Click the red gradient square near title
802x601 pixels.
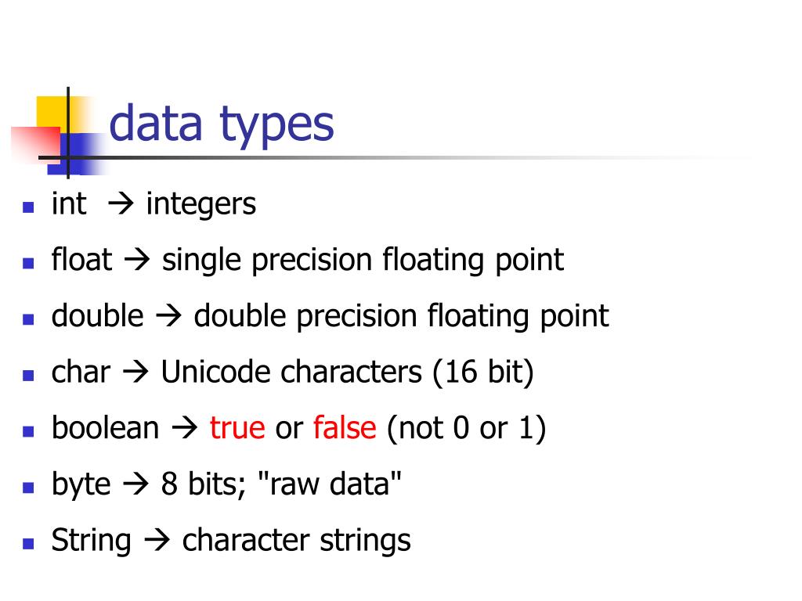(36, 144)
